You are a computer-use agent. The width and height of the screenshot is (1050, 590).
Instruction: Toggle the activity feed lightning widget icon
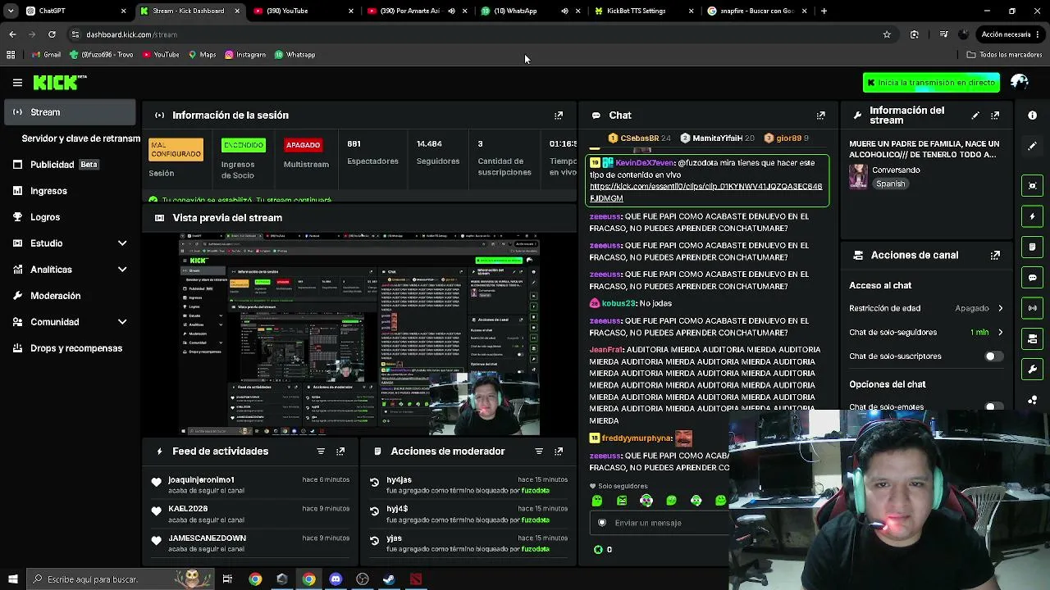click(x=1033, y=216)
